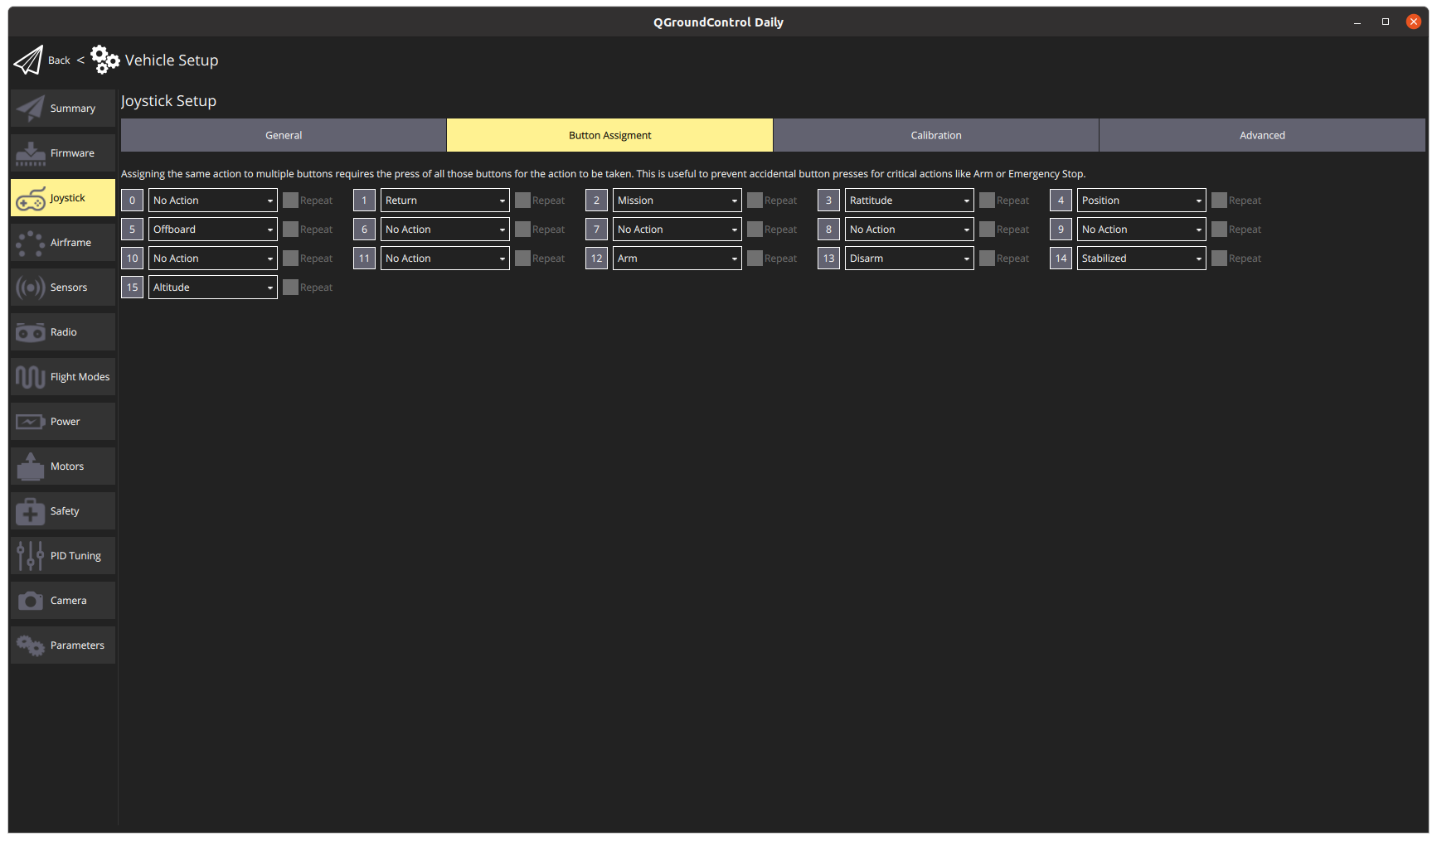Open Sensors via its signal icon
Viewport: 1437px width, 841px height.
[31, 288]
